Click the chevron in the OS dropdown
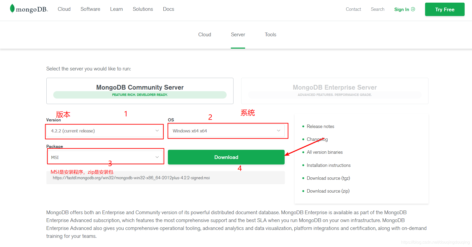The height and width of the screenshot is (247, 472). 279,131
